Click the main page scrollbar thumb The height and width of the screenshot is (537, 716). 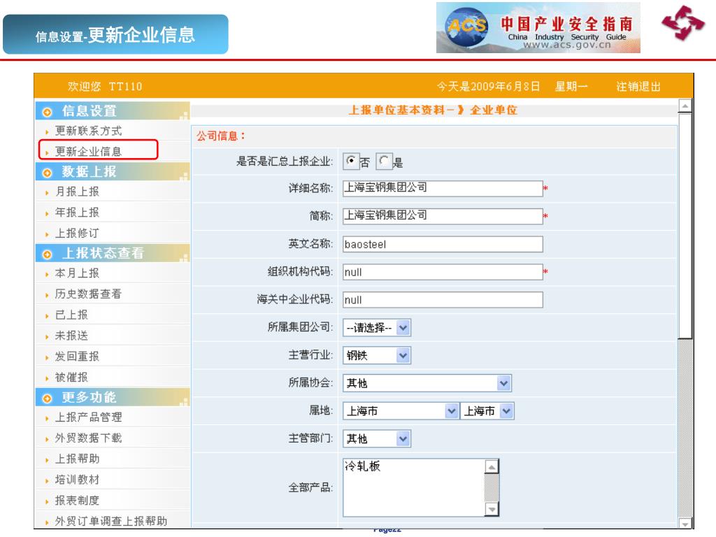pyautogui.click(x=685, y=226)
